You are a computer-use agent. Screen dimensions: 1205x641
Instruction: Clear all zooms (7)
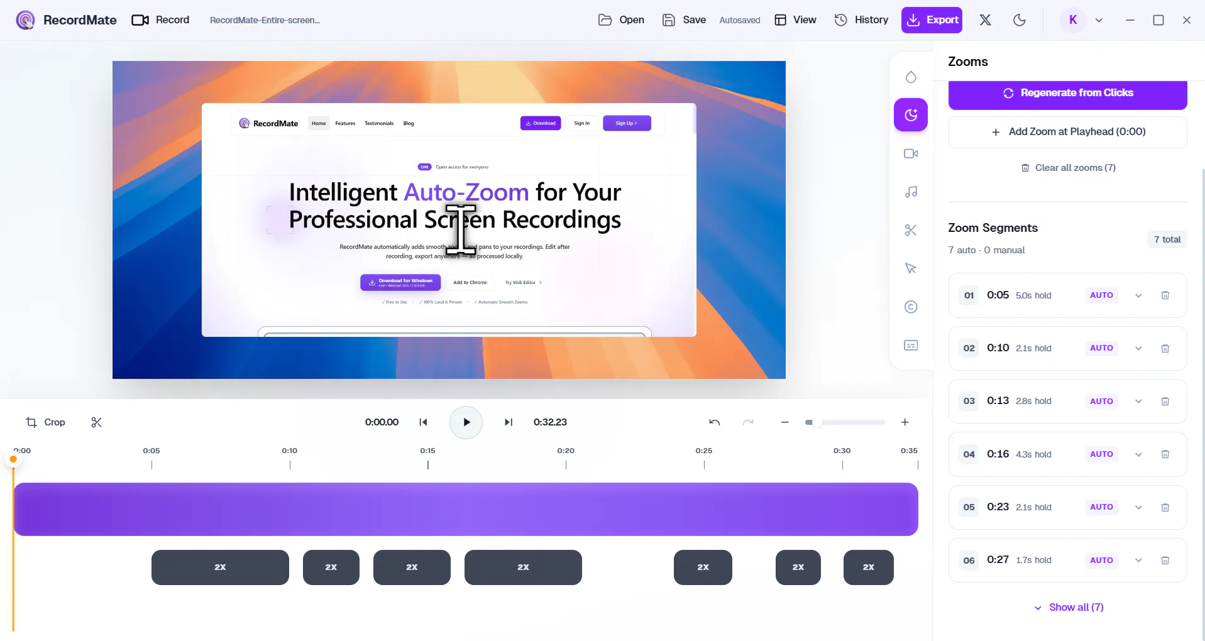(x=1068, y=168)
